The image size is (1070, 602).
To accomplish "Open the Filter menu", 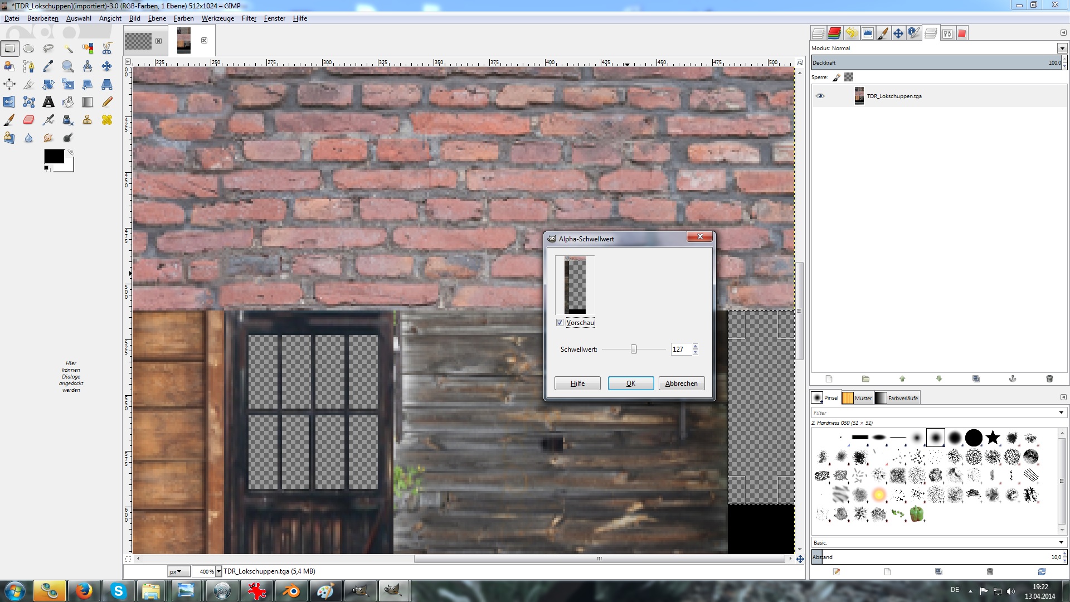I will [x=249, y=18].
